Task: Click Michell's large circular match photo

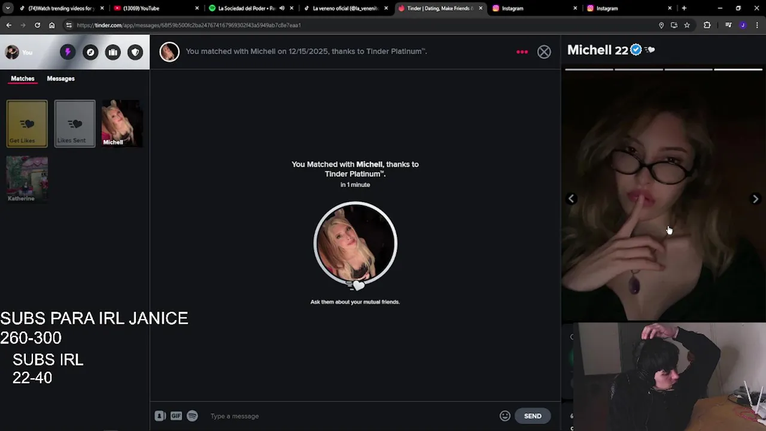Action: point(355,243)
